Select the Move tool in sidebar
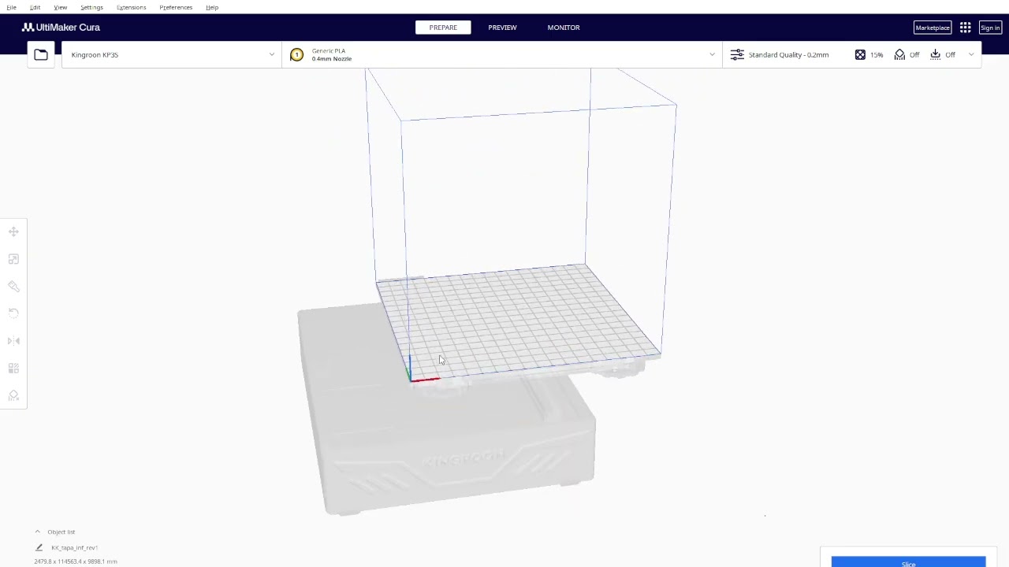 coord(13,232)
